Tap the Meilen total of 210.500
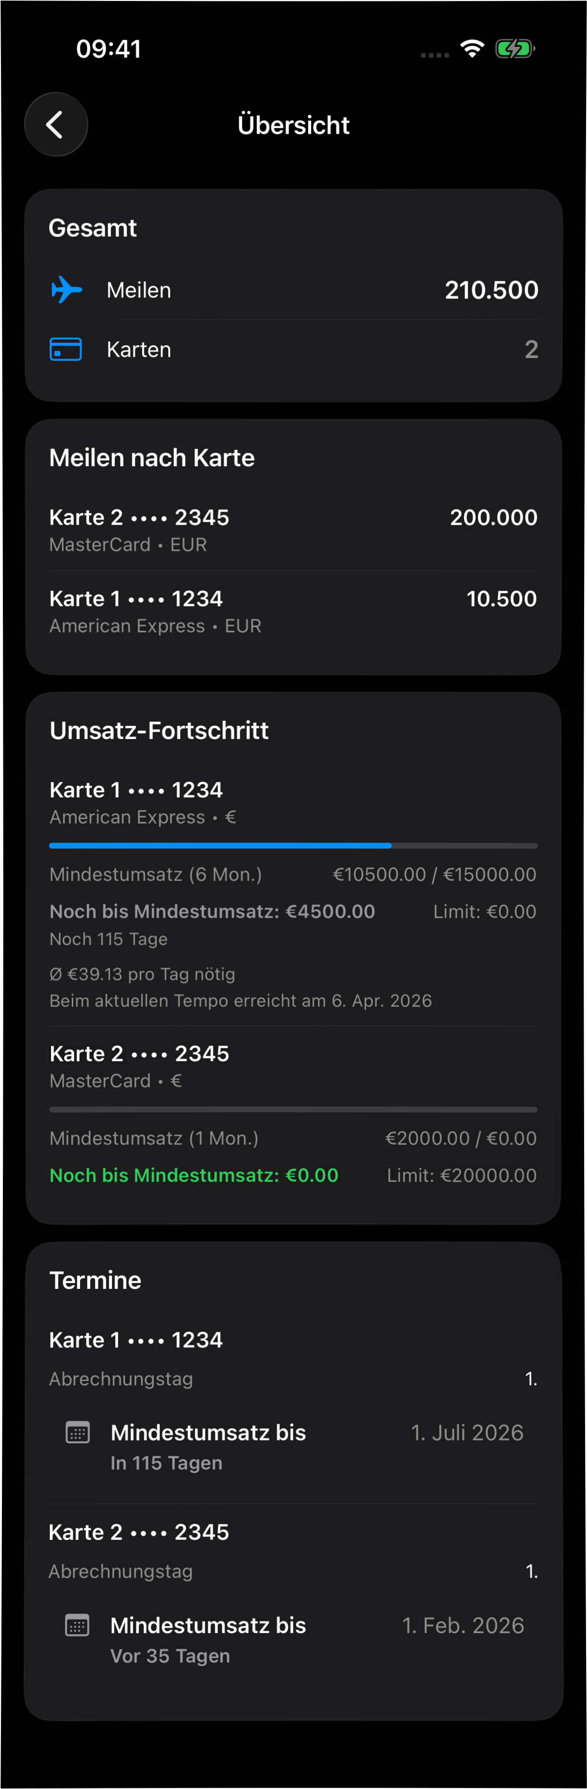587x1789 pixels. click(491, 290)
